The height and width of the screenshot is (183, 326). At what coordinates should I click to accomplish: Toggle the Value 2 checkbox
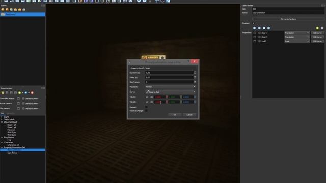[x=147, y=102]
